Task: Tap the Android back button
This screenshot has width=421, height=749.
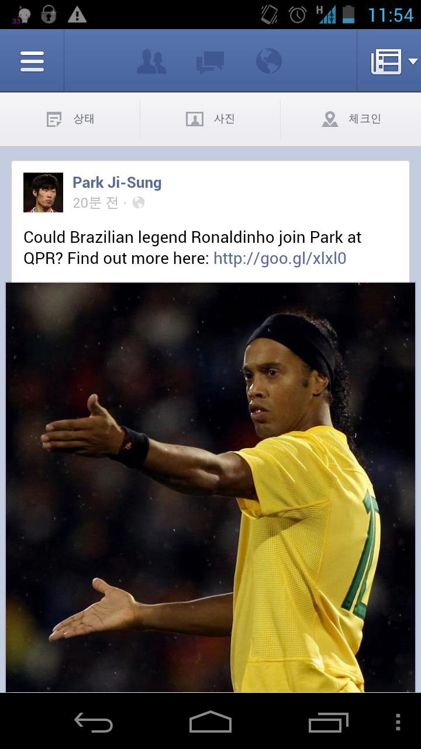Action: coord(94,722)
